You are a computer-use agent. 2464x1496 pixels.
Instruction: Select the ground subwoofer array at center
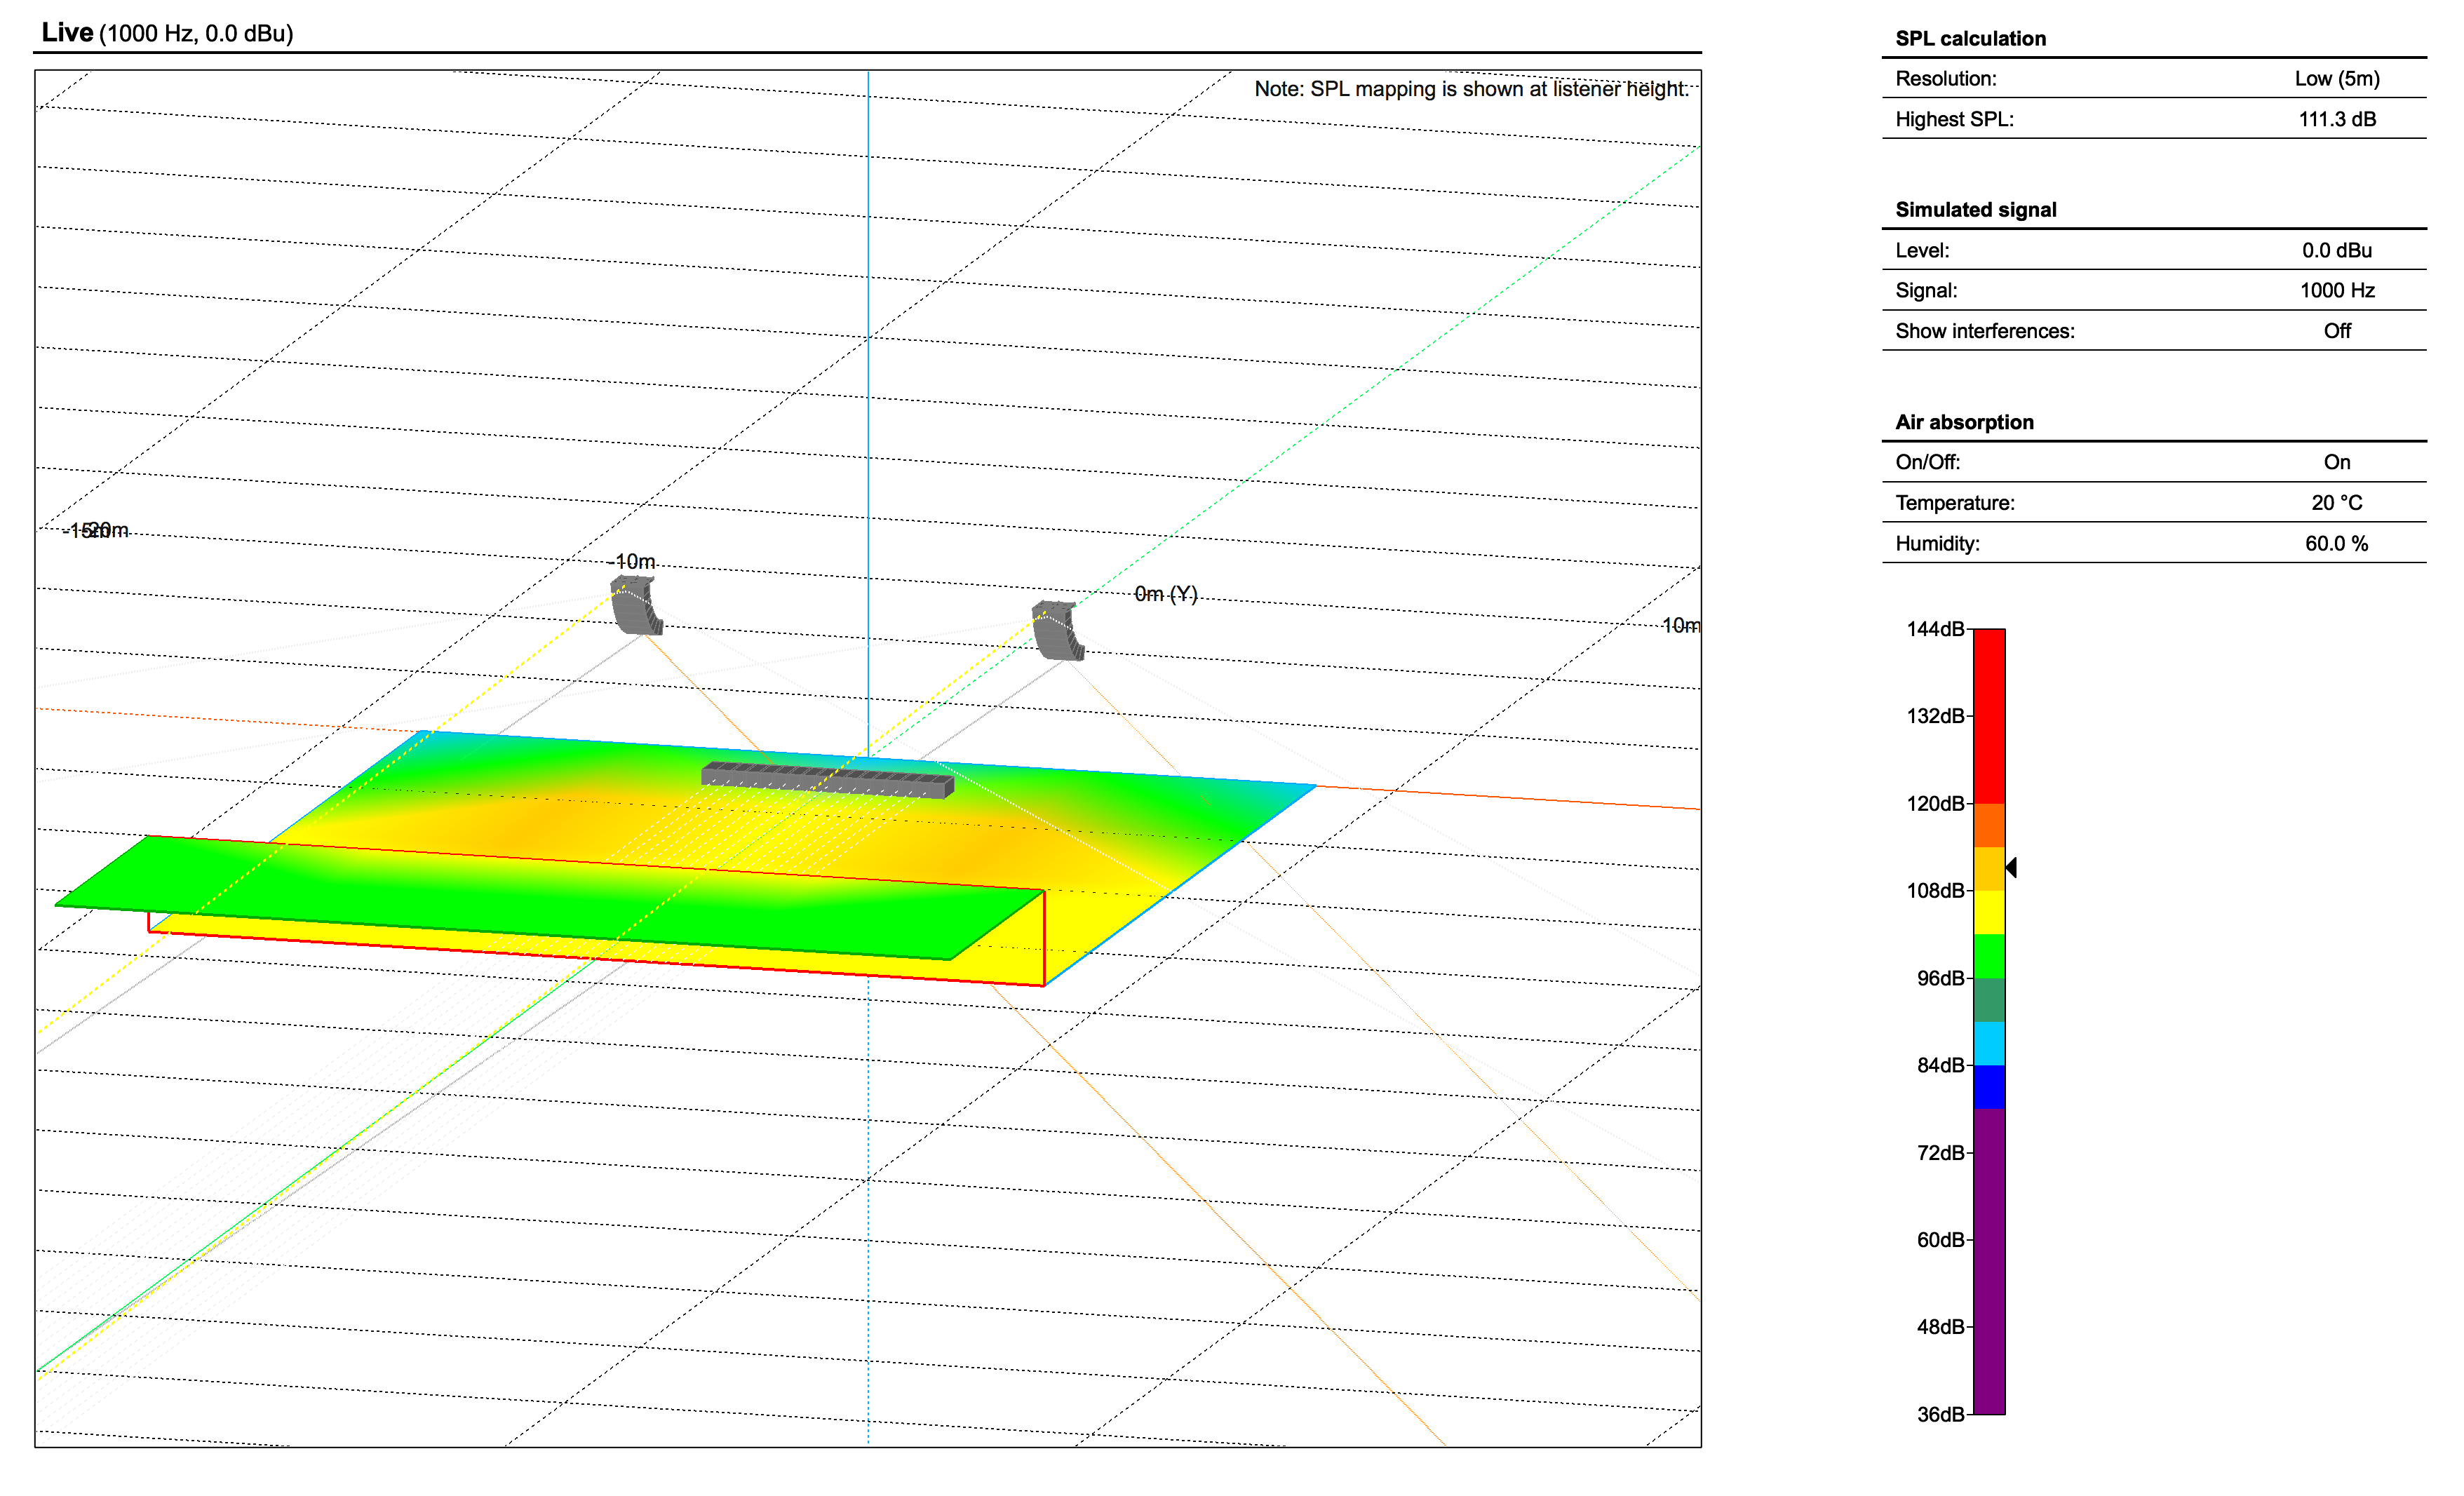point(828,780)
